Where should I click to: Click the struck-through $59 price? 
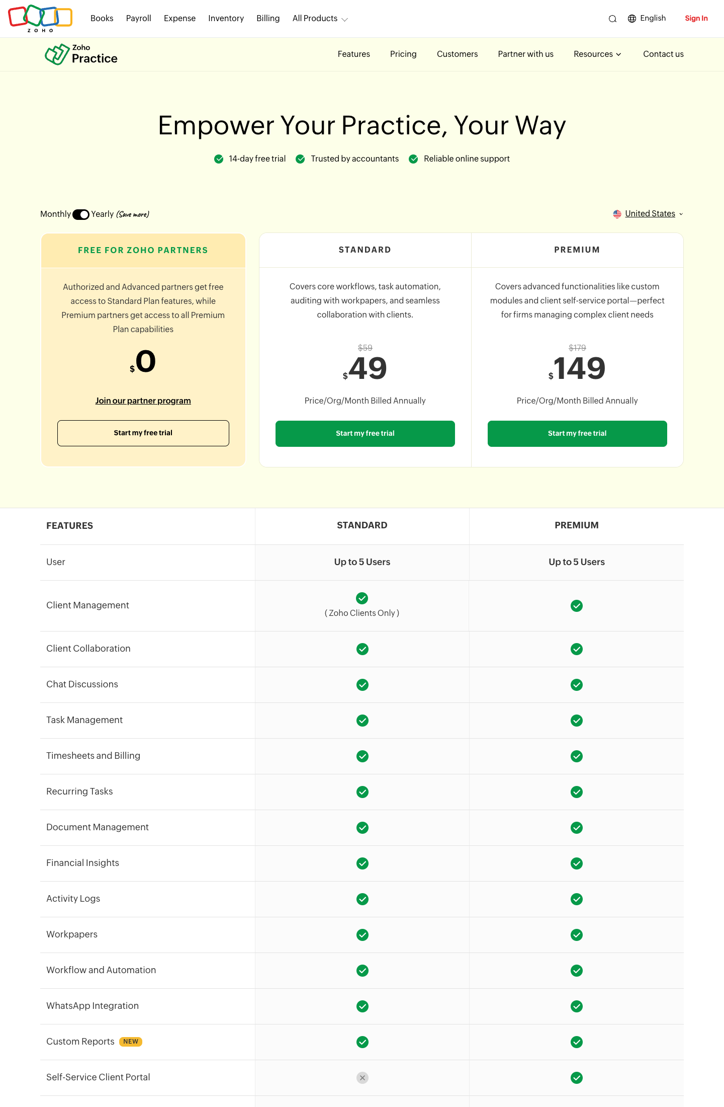(365, 348)
